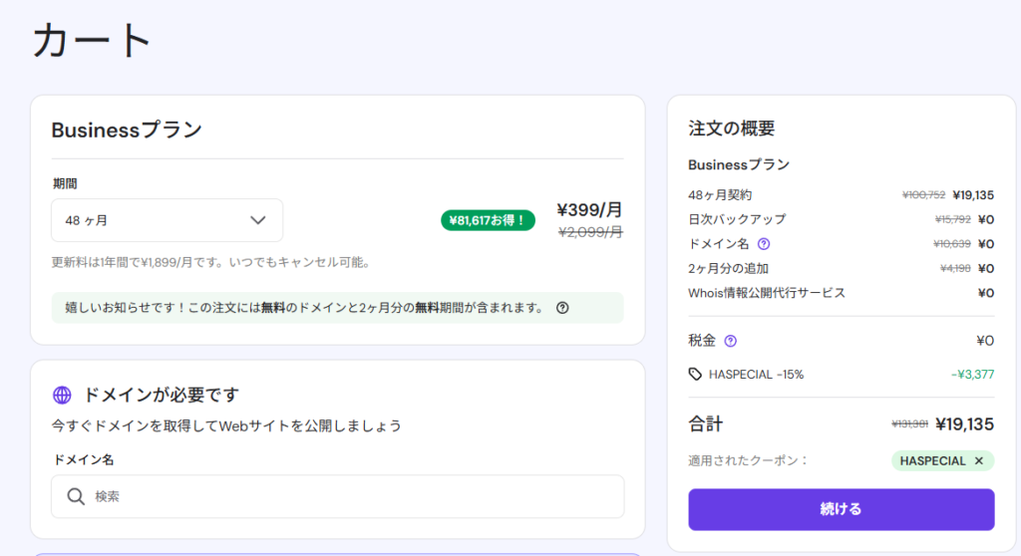Click the ¥399/月 price text
This screenshot has width=1021, height=556.
coord(589,210)
